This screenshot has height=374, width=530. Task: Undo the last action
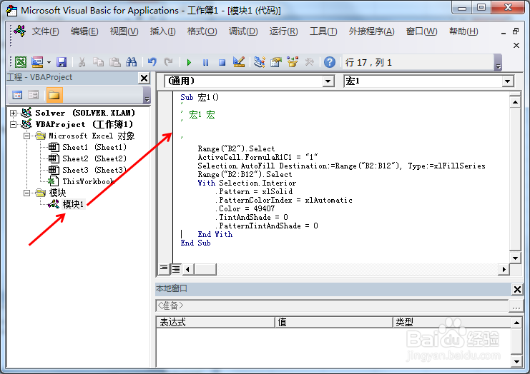(x=152, y=62)
